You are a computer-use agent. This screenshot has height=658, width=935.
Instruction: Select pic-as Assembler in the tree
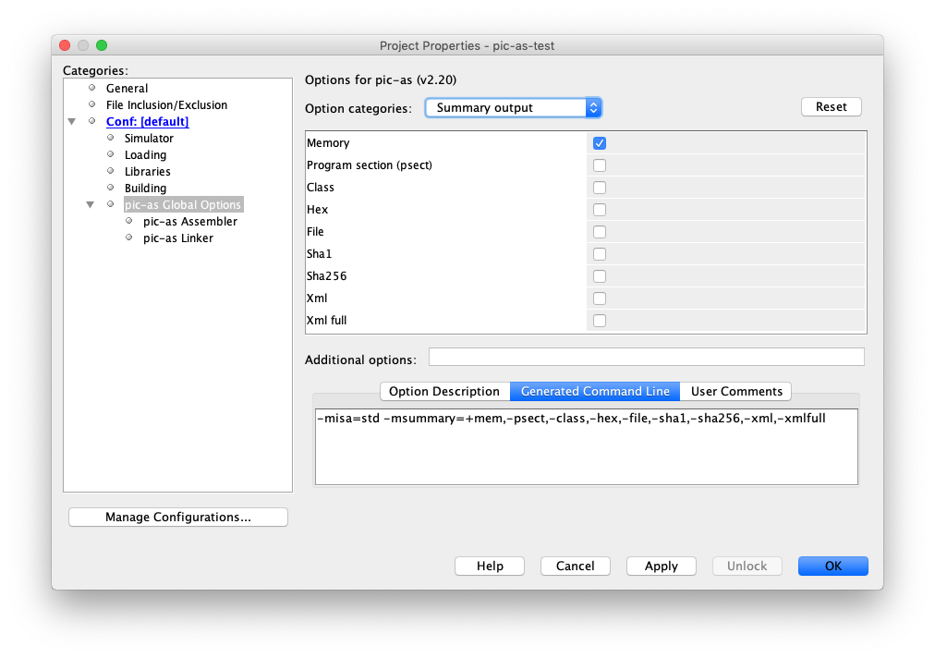click(190, 222)
